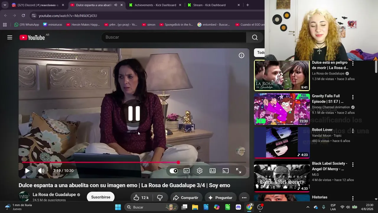The height and width of the screenshot is (213, 378).
Task: Close the Discord reacciones tab
Action: coord(63,5)
